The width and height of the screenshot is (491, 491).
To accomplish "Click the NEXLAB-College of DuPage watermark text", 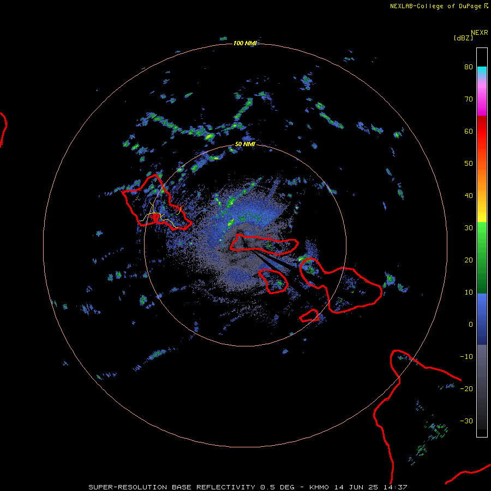I will pos(439,6).
